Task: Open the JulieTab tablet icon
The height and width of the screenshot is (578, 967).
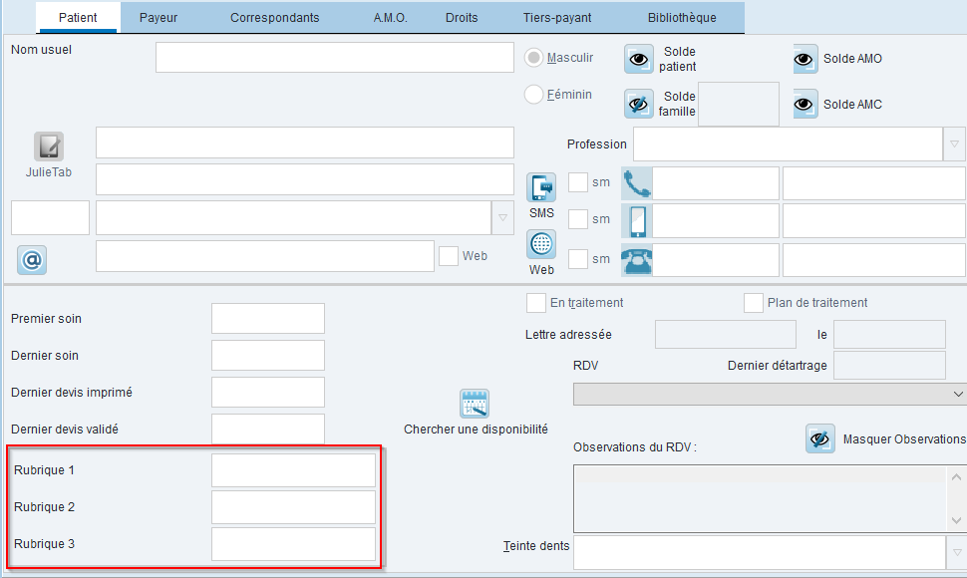Action: pos(49,146)
